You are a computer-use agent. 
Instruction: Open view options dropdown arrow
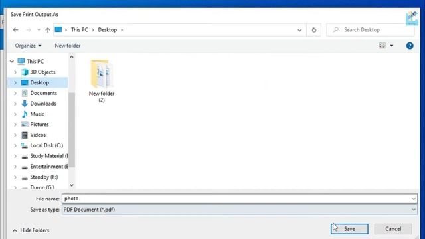click(x=392, y=46)
